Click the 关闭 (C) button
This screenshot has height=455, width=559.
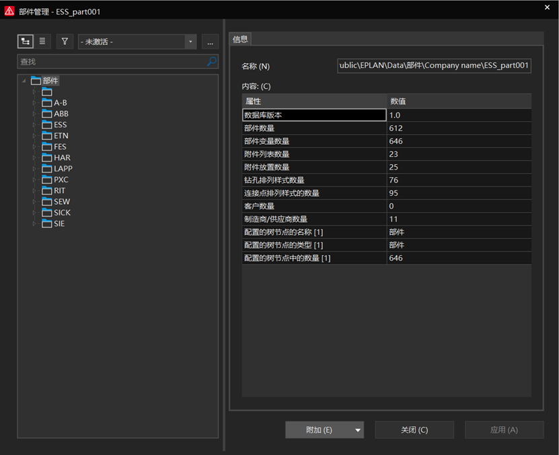click(x=414, y=430)
